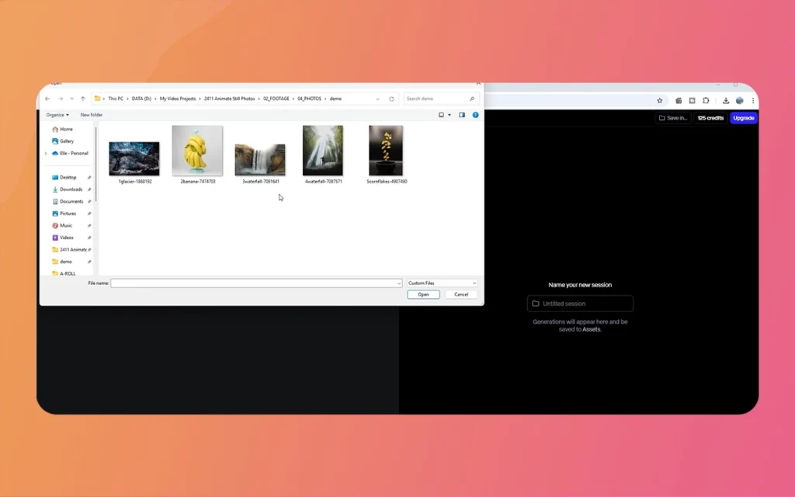795x497 pixels.
Task: Click the magnifier icon in Search demo box
Action: (x=472, y=98)
